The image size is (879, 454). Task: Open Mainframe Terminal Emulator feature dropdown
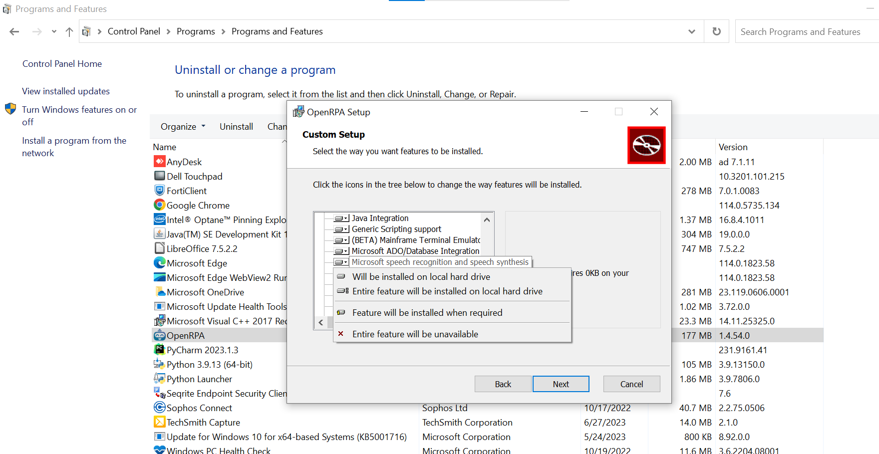point(341,240)
